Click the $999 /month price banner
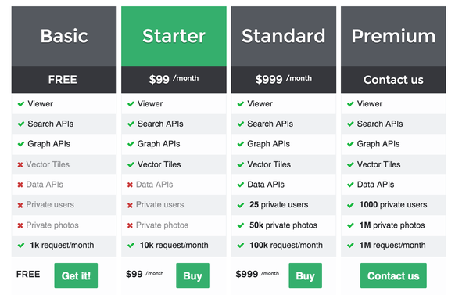Screen dimensions: 455x295 click(x=284, y=79)
